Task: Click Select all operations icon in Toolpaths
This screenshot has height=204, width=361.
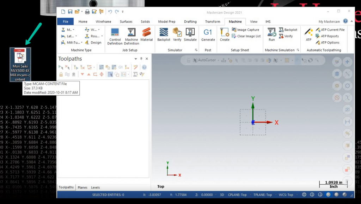Action: tap(61, 67)
